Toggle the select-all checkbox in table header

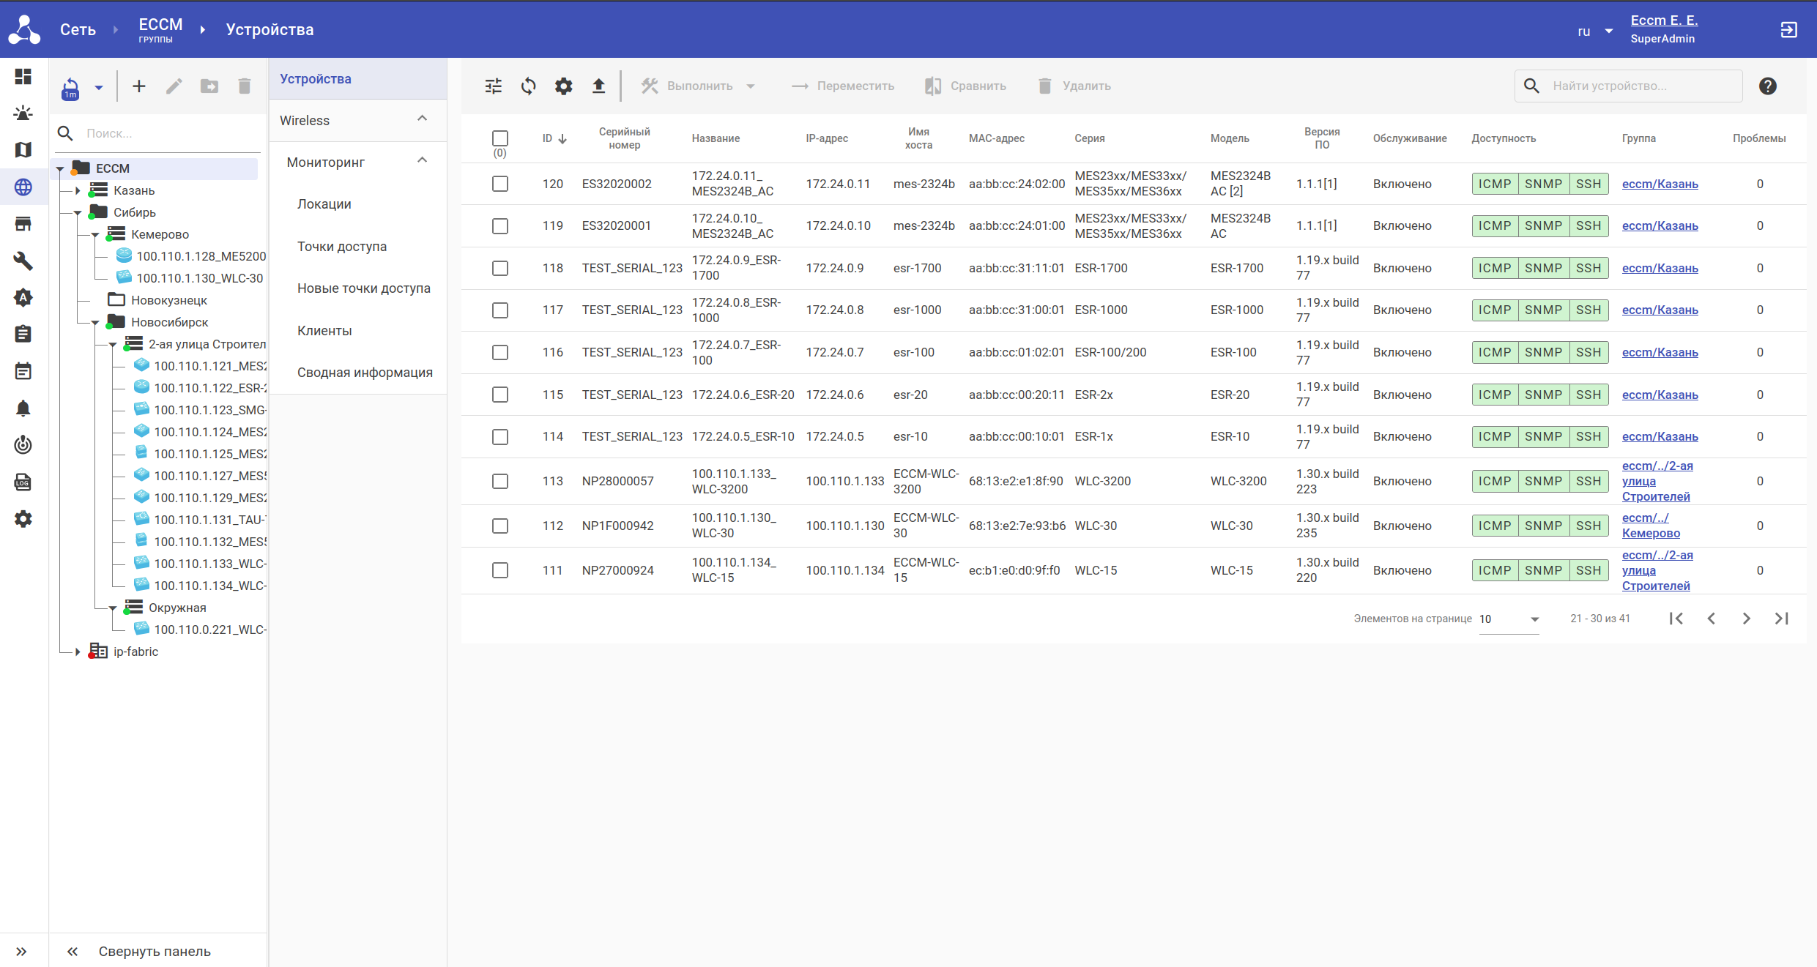[500, 138]
